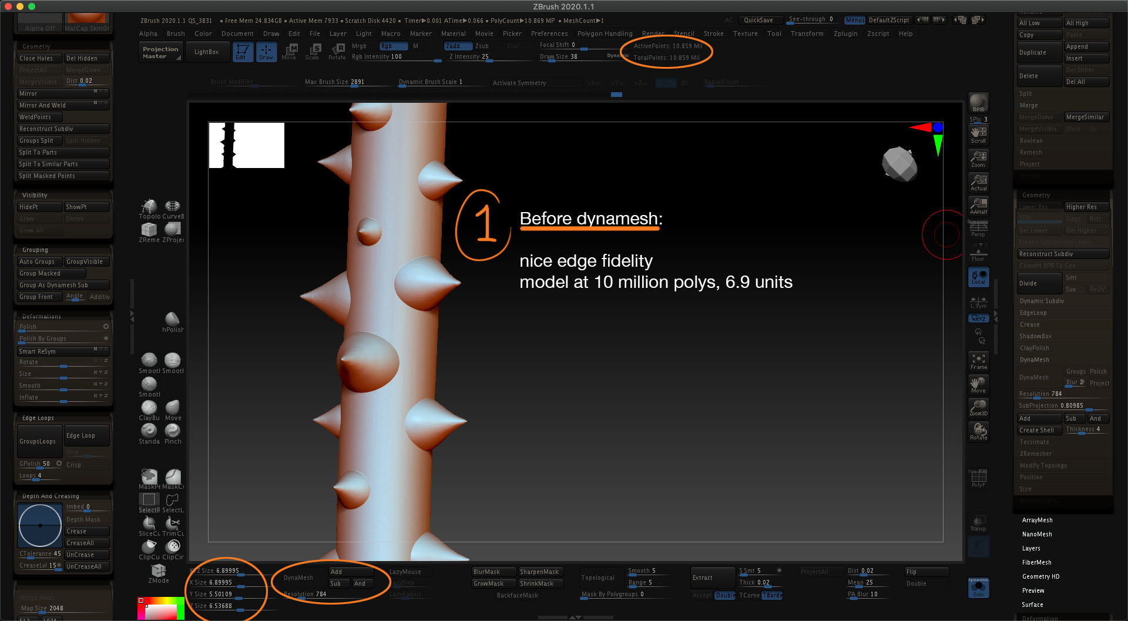Collapse the Deformations section header
The image size is (1128, 621).
41,316
